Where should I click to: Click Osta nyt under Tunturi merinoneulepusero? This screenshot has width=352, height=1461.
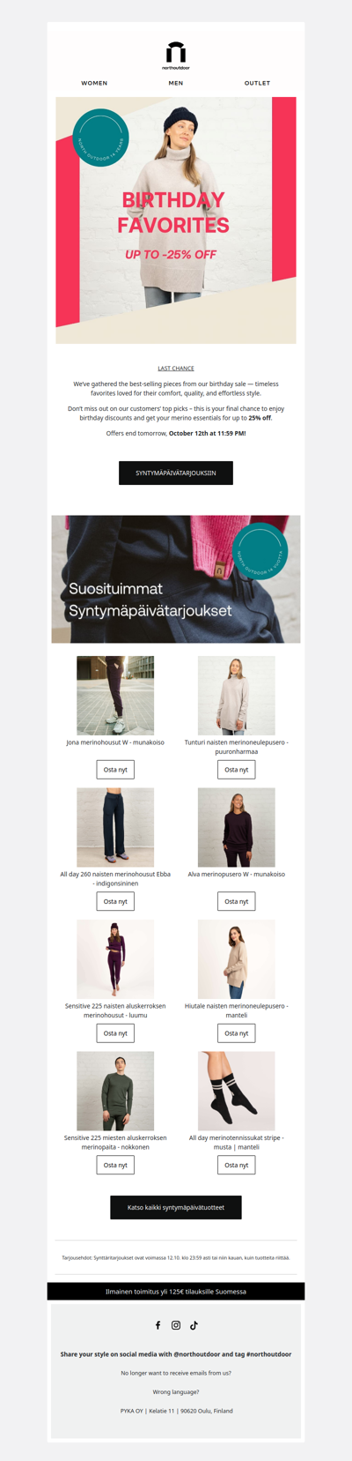tap(237, 770)
